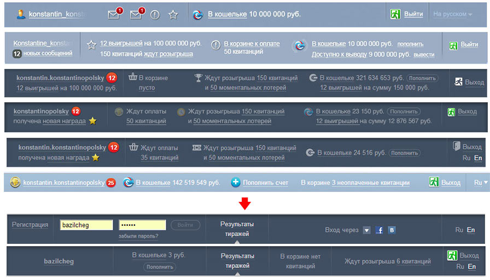The height and width of the screenshot is (280, 490).
Task: Click gold coin avatar in light blue bar
Action: click(15, 182)
